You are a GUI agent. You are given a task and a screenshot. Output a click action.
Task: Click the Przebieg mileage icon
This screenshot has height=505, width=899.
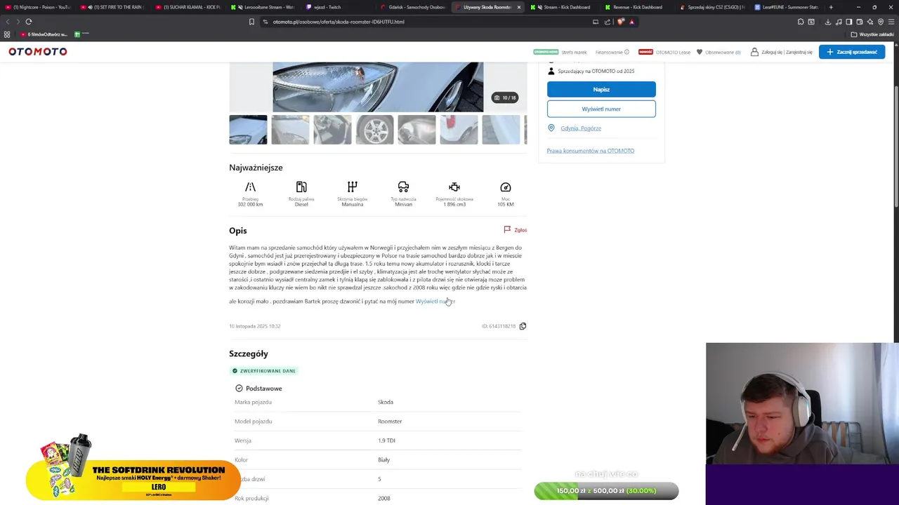tap(250, 187)
